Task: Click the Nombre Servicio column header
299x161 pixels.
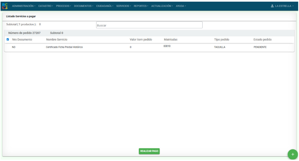Action: coord(56,40)
